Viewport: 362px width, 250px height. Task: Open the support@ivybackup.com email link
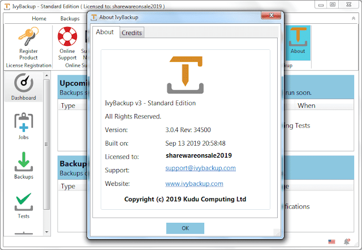pyautogui.click(x=200, y=168)
